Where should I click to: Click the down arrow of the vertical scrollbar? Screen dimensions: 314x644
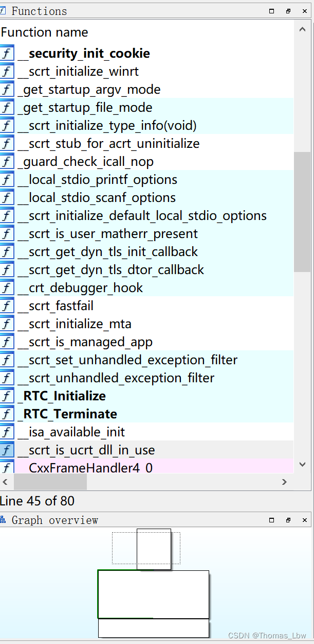coord(302,464)
